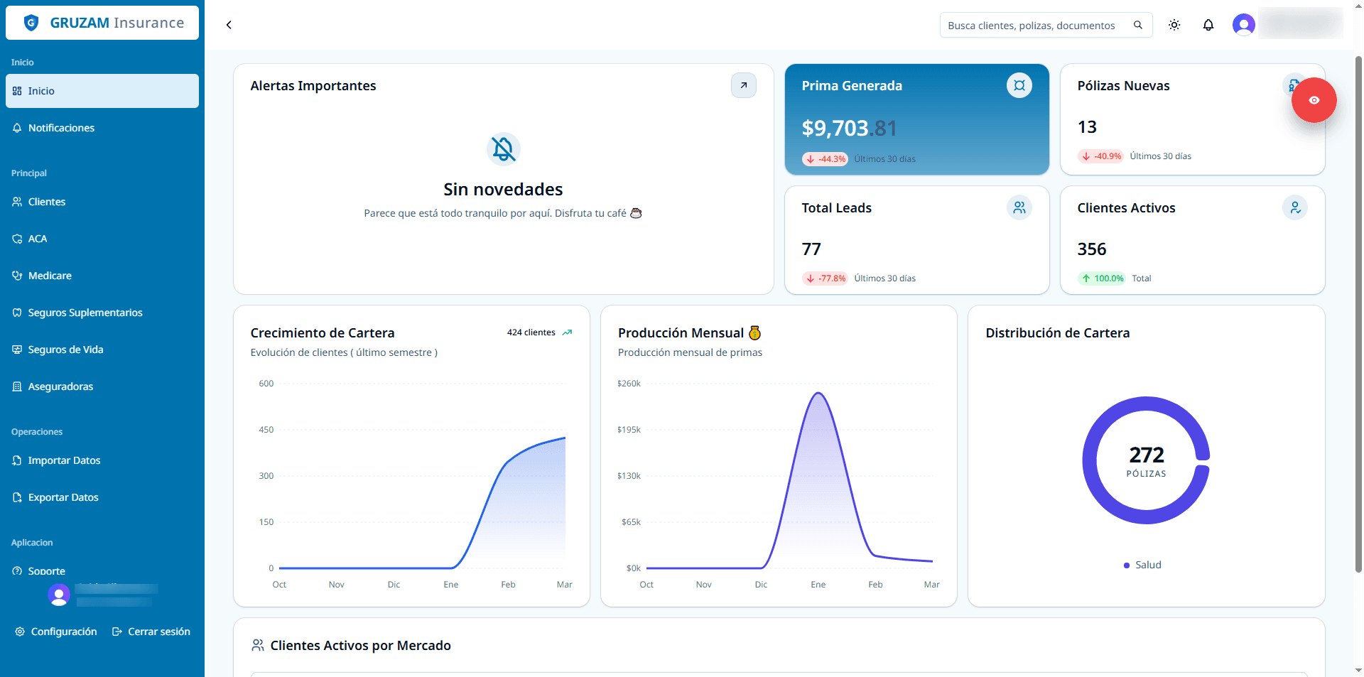This screenshot has width=1364, height=677.
Task: Toggle the Salud legend in Distribución de Cartera
Action: pyautogui.click(x=1142, y=565)
